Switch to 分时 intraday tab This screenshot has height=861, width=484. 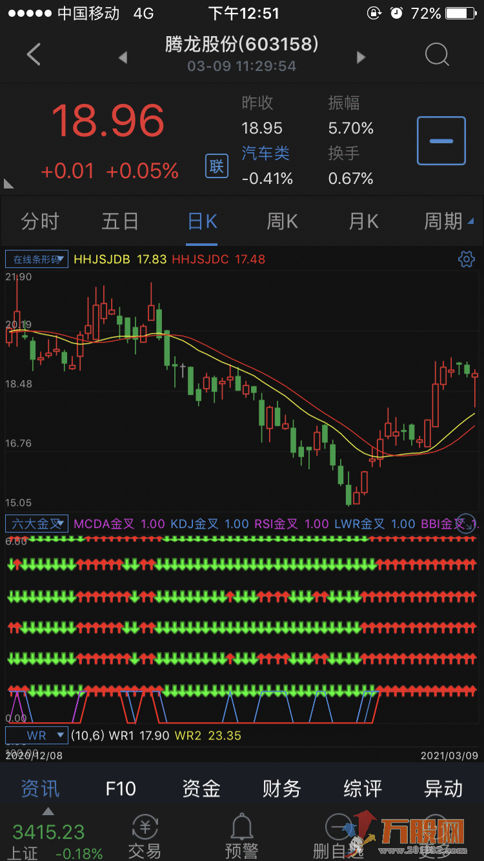[40, 221]
